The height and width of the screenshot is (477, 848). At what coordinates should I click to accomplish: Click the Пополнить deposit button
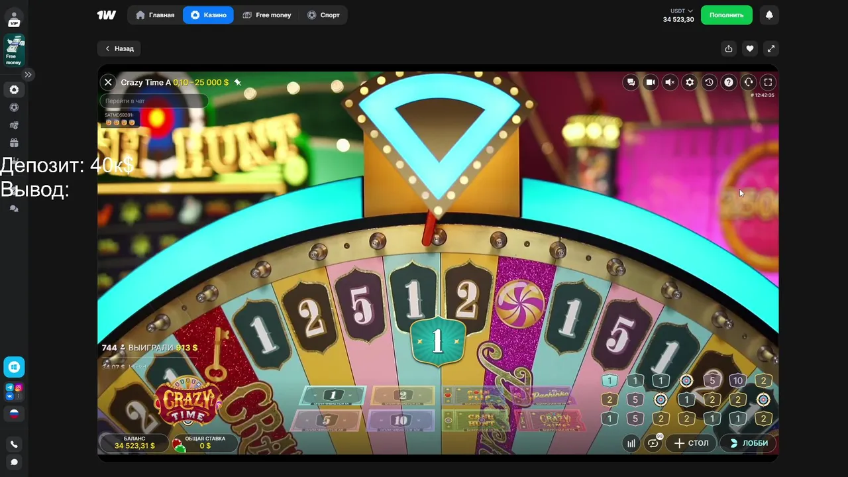[727, 15]
